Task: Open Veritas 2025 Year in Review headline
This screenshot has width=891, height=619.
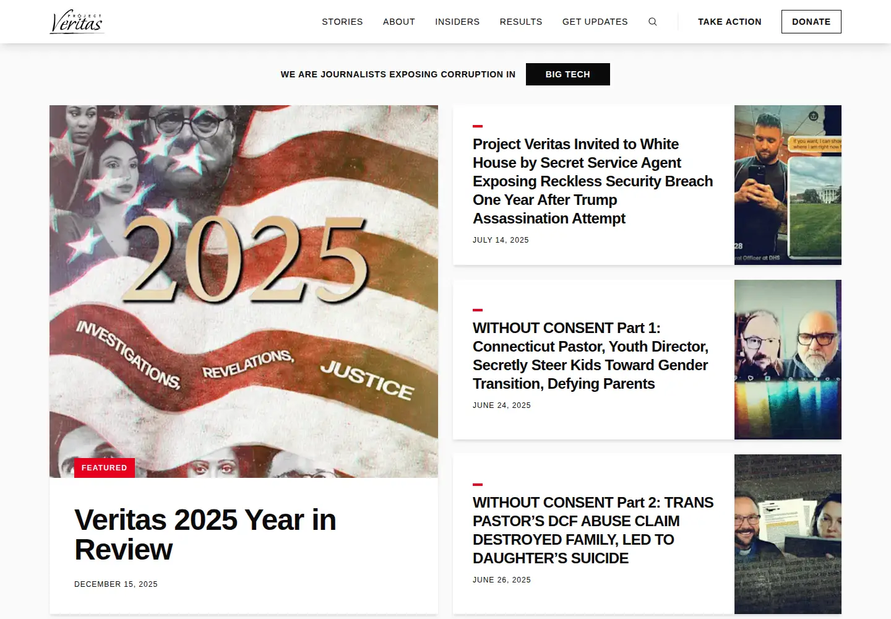Action: coord(205,535)
